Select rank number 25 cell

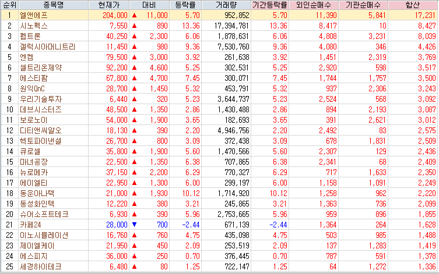pyautogui.click(x=9, y=267)
